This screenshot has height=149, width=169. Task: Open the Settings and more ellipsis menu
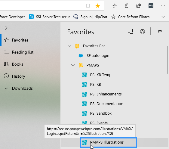(163, 6)
